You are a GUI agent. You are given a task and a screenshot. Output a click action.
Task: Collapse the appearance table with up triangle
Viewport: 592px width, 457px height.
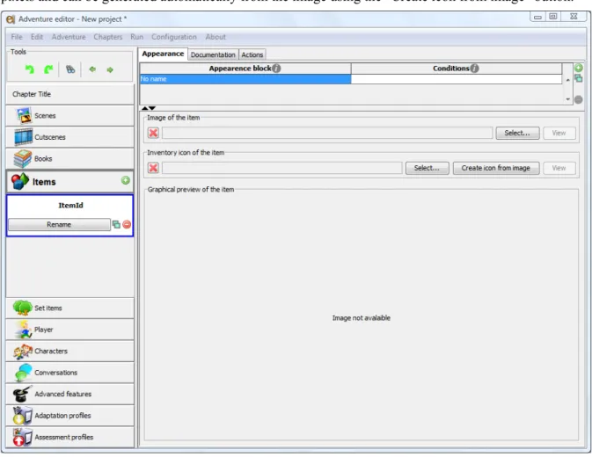[144, 108]
